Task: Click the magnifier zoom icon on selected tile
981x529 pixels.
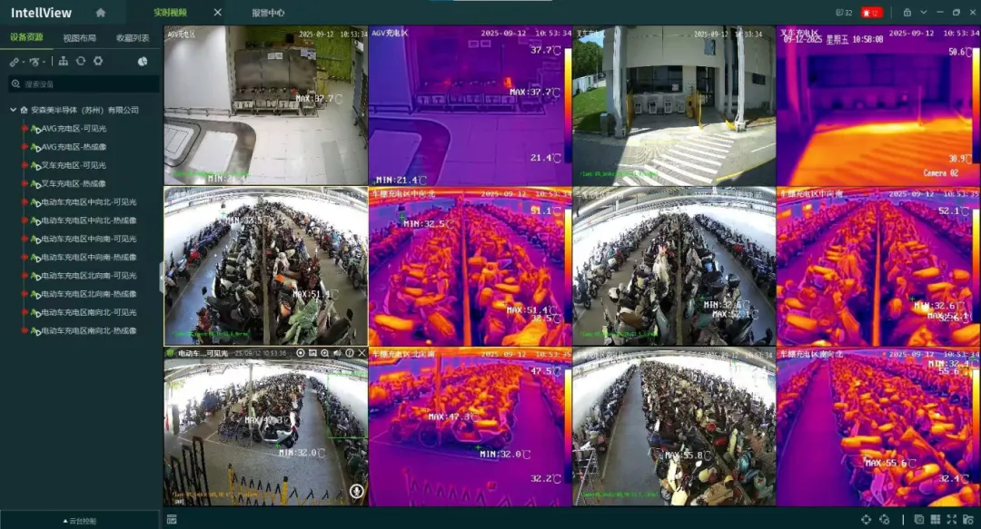Action: [325, 353]
